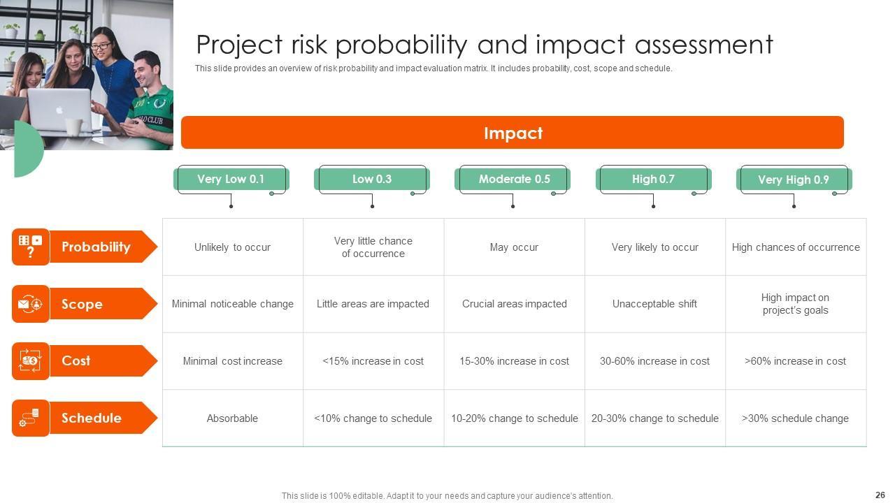The image size is (895, 503).
Task: Click the Very Low 0.1 label
Action: click(231, 180)
